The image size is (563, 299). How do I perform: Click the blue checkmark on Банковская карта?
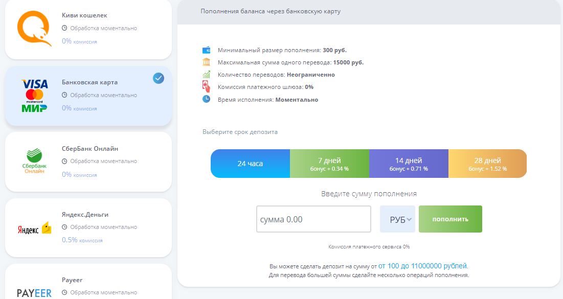click(159, 78)
